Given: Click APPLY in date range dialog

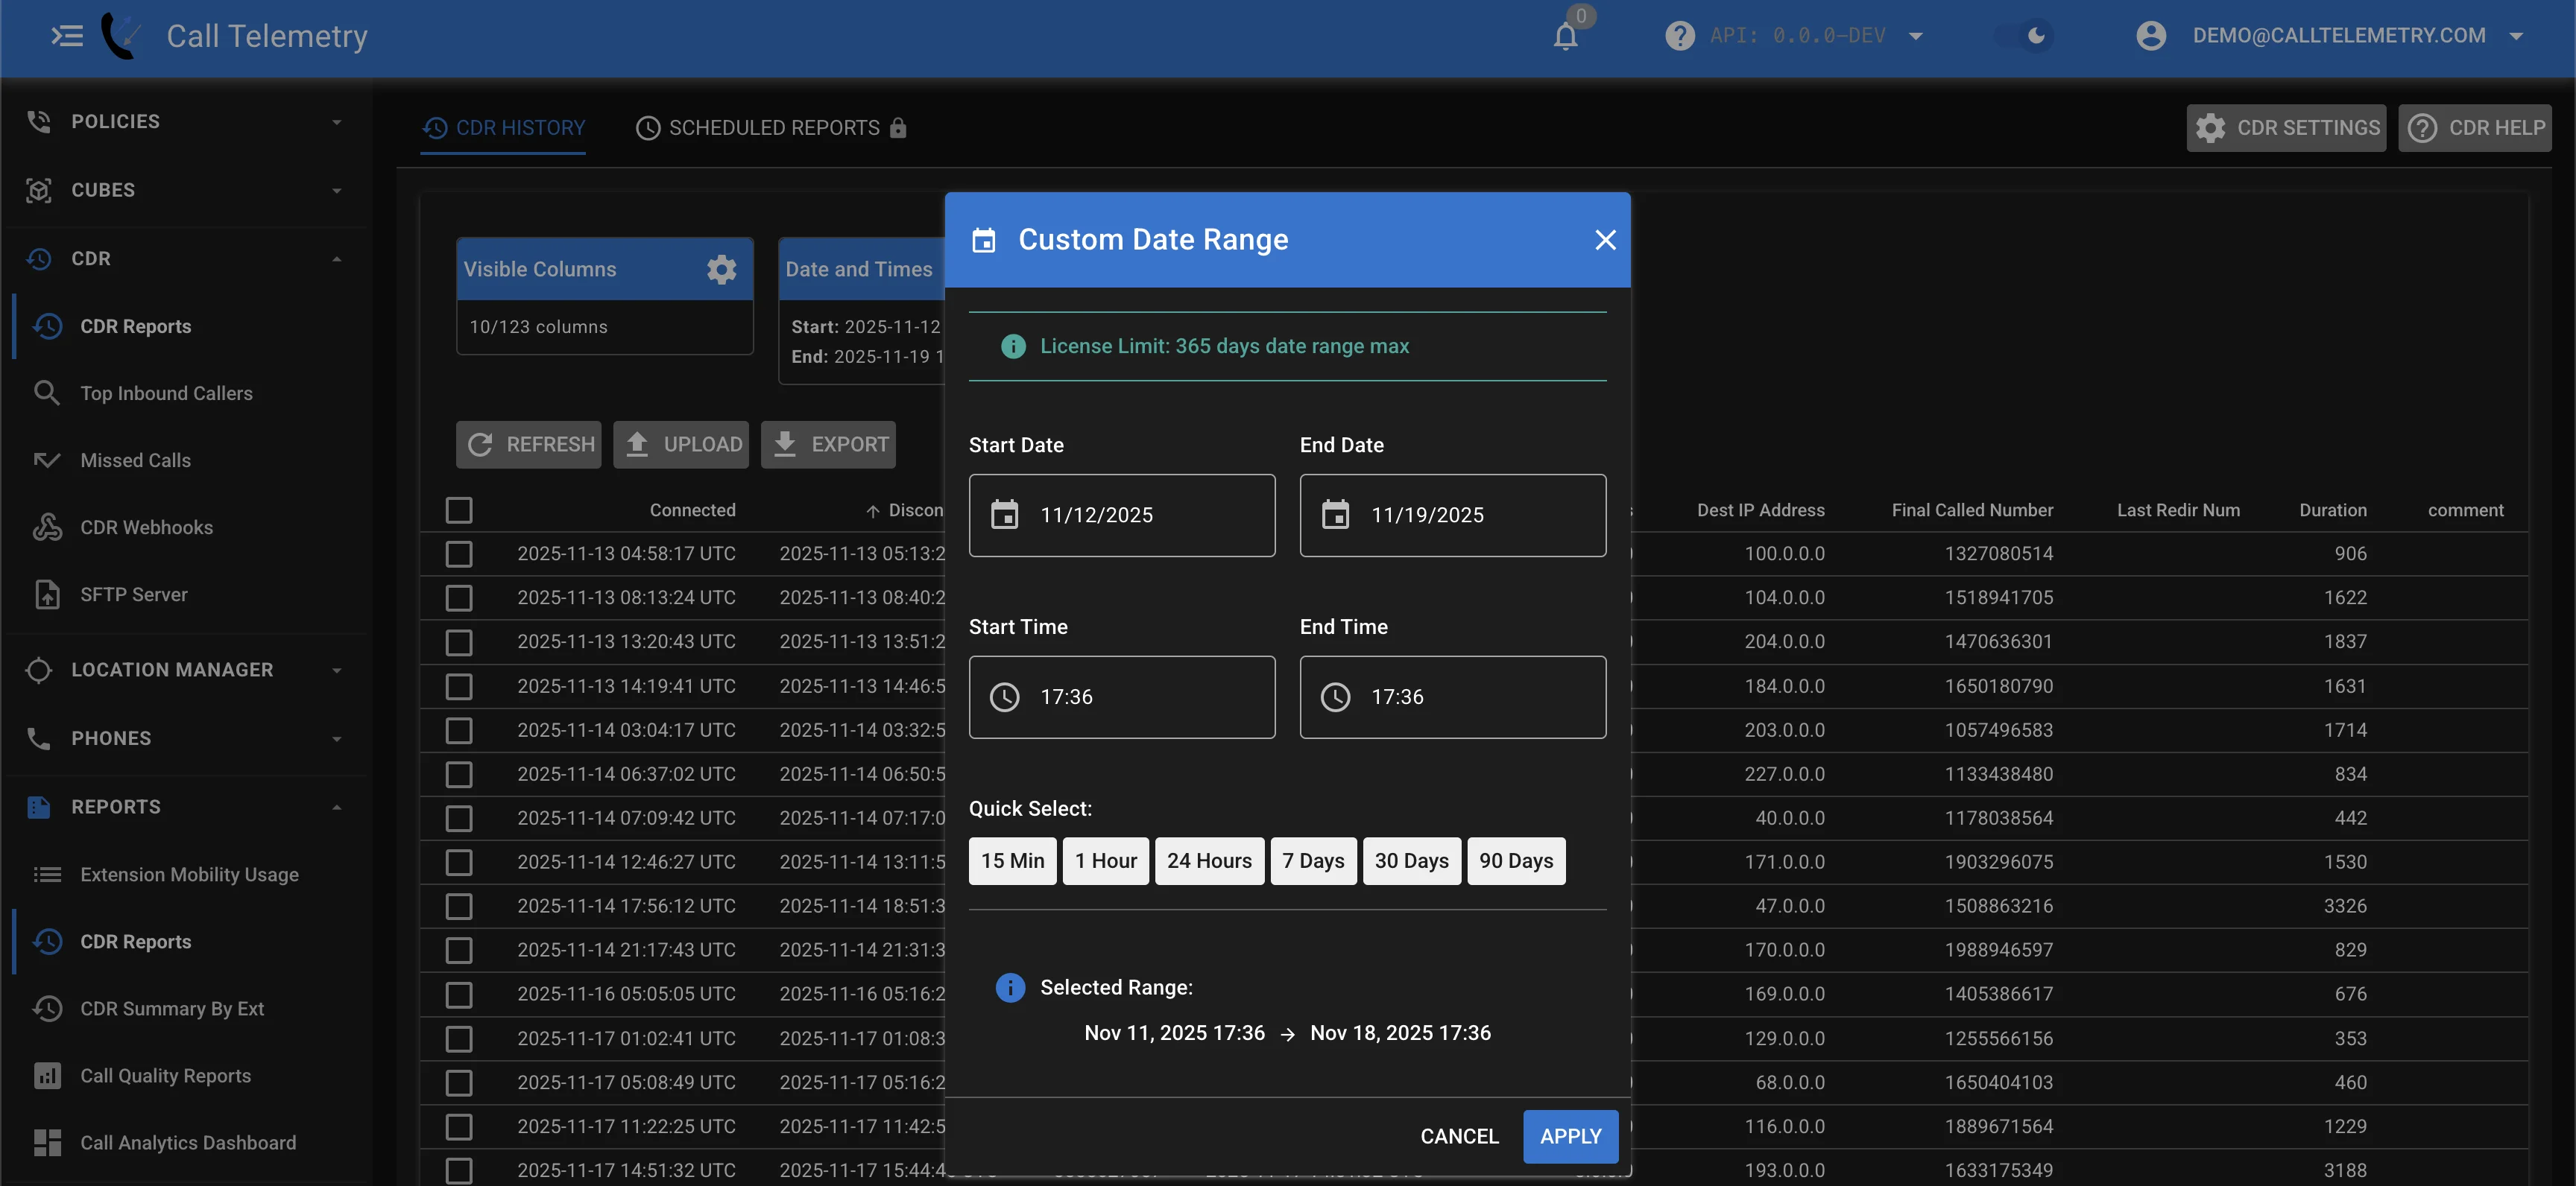Looking at the screenshot, I should coord(1570,1137).
